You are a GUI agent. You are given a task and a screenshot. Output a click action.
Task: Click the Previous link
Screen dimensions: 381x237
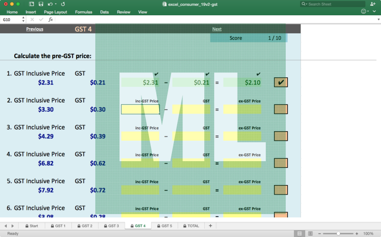click(x=35, y=29)
